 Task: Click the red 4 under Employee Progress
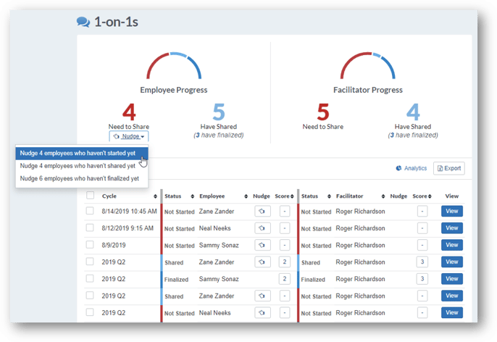pos(129,112)
